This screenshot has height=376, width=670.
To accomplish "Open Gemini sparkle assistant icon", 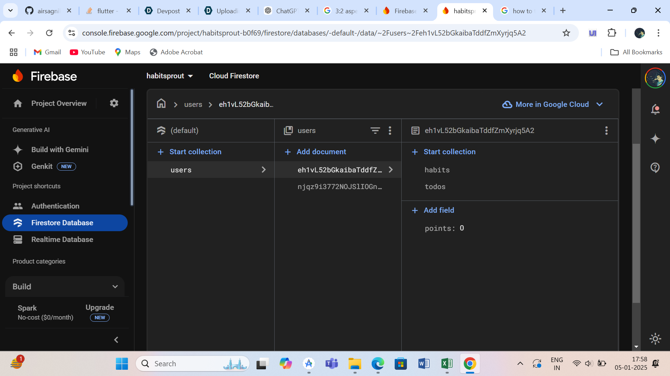I will coord(655,139).
